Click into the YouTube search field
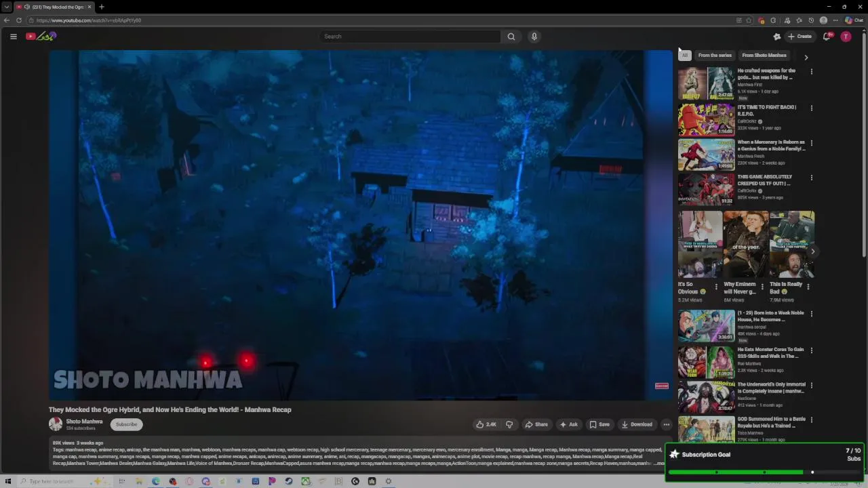This screenshot has width=868, height=488. click(x=410, y=37)
